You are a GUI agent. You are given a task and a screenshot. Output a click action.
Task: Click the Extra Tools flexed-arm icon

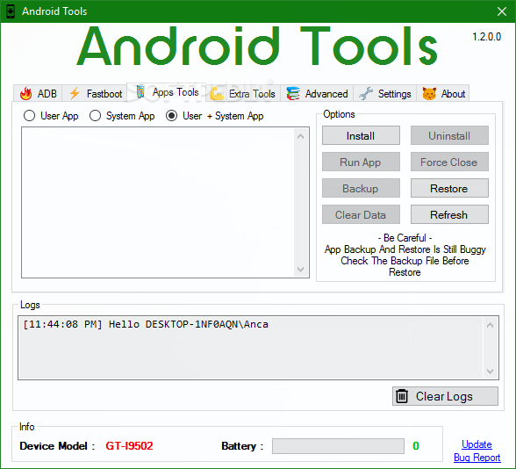[x=217, y=93]
